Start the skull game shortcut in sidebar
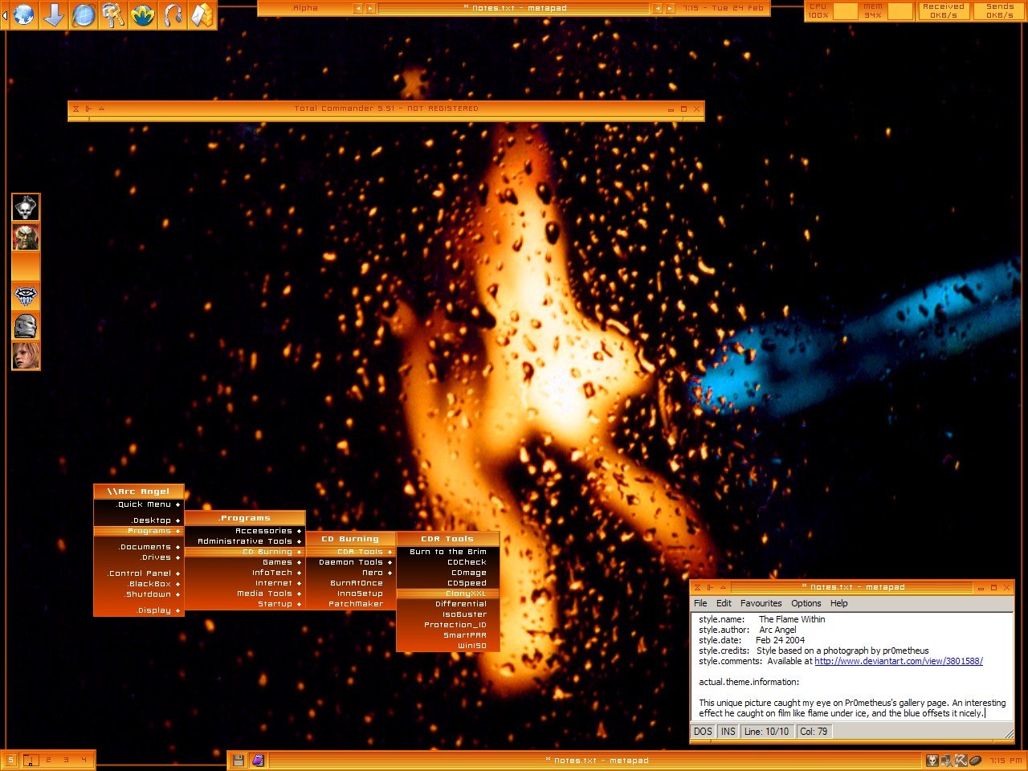 pos(26,208)
